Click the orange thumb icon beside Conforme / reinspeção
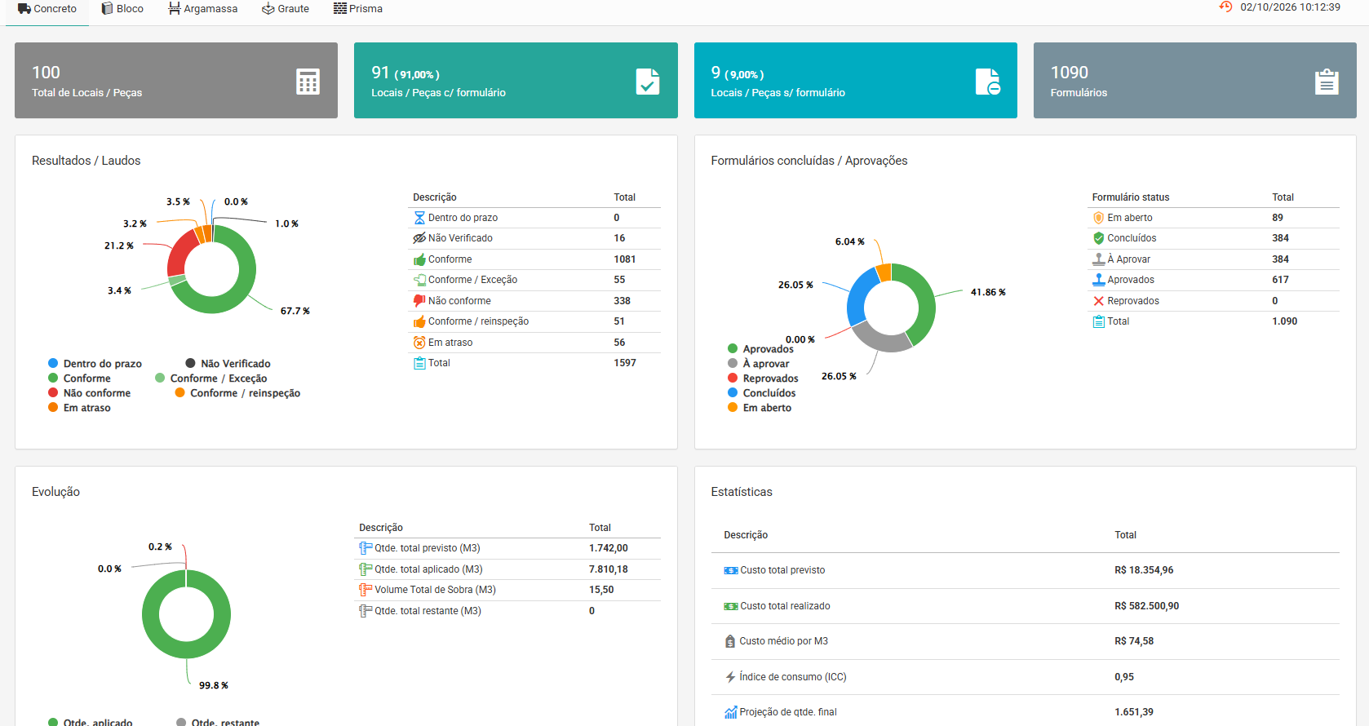The width and height of the screenshot is (1369, 726). click(419, 321)
